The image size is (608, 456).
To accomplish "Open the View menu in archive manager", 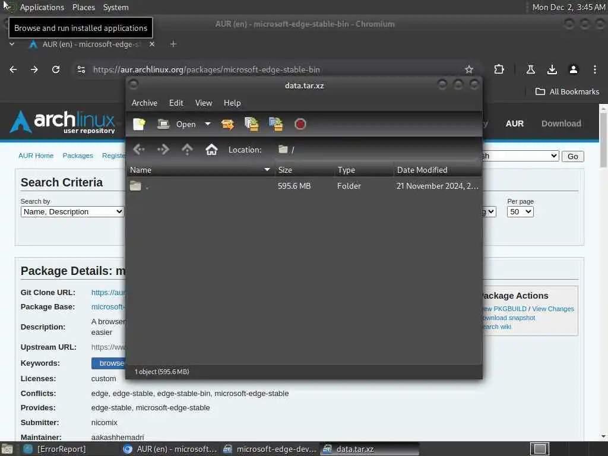I will coord(204,103).
